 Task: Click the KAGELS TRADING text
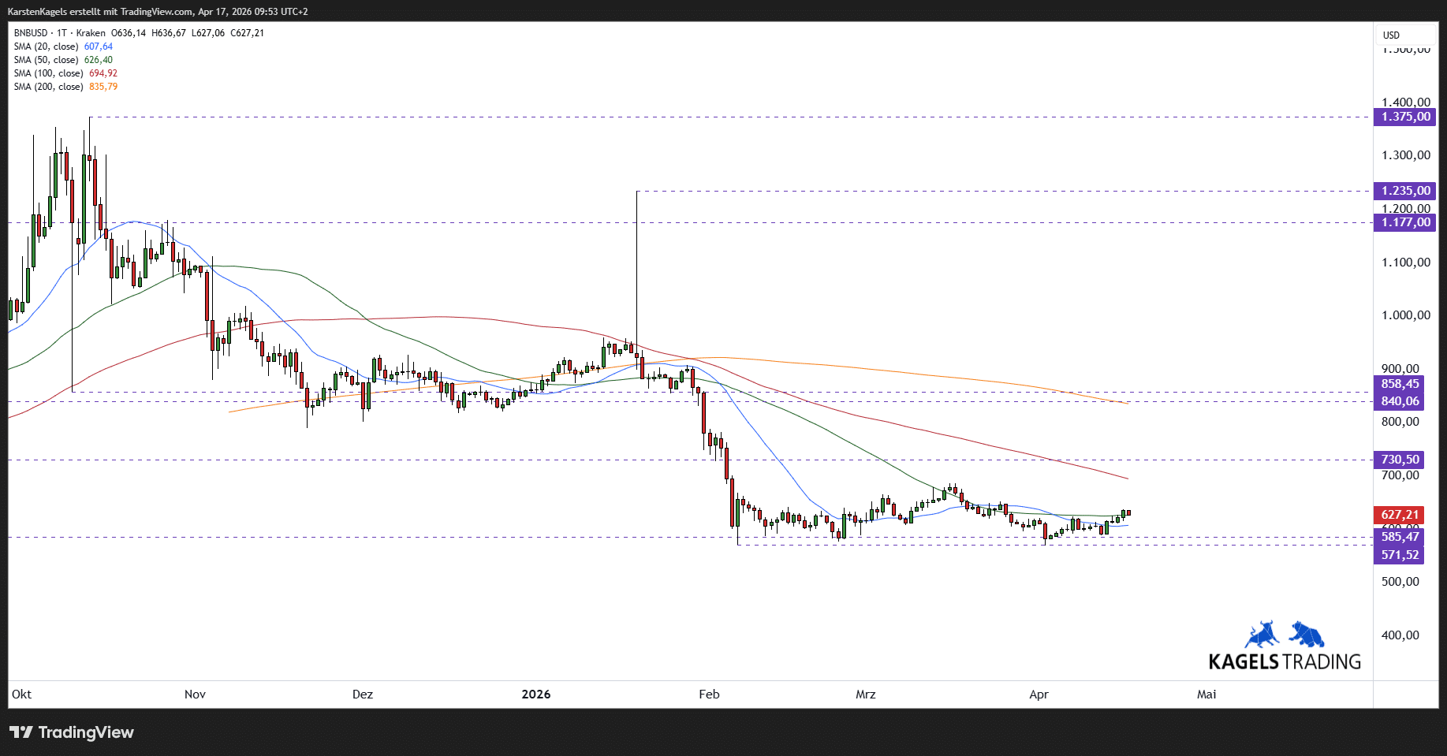click(1285, 661)
